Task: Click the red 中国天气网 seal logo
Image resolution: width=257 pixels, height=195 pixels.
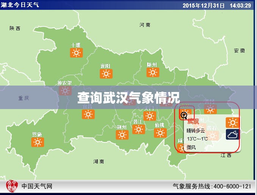Action: 12,186
